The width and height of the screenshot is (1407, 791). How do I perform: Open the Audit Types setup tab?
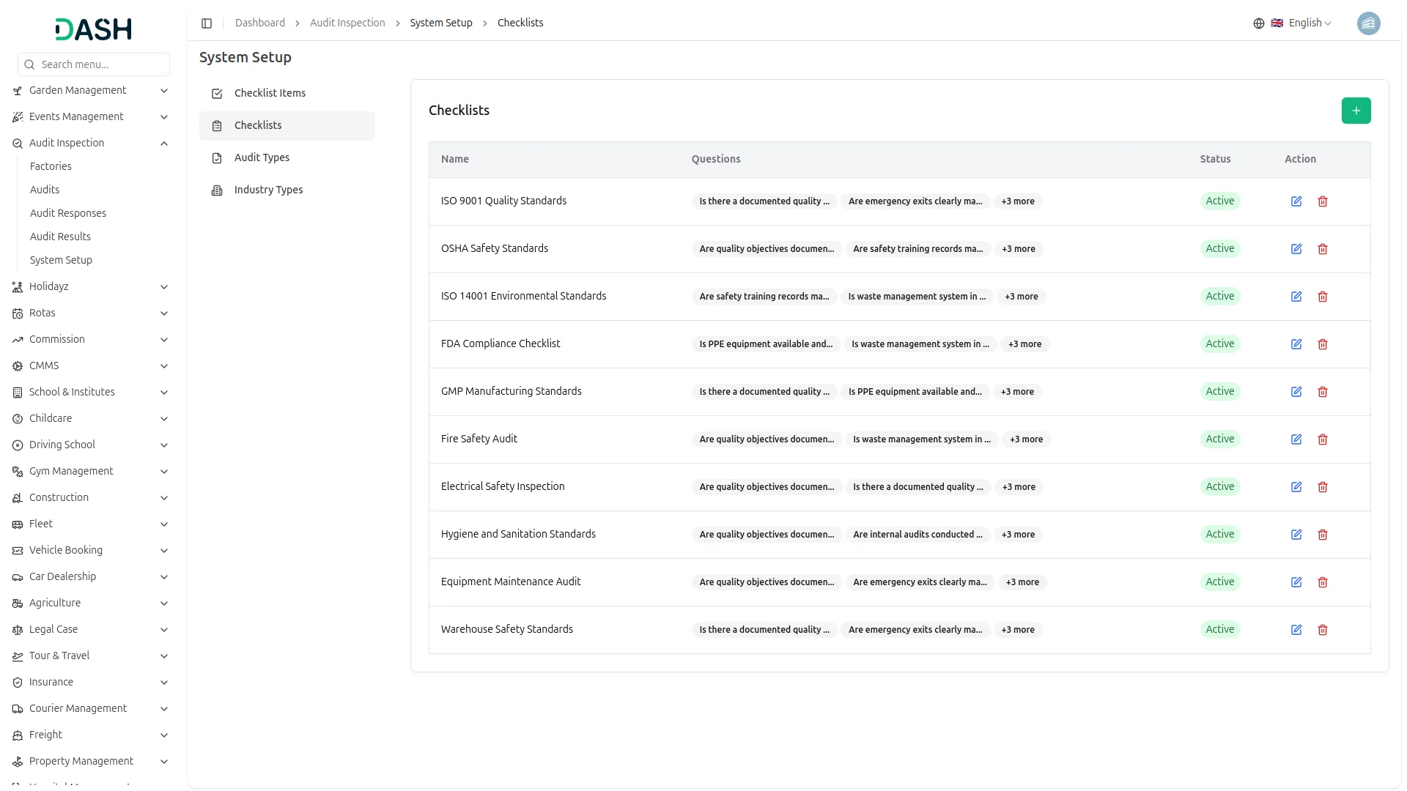click(262, 157)
